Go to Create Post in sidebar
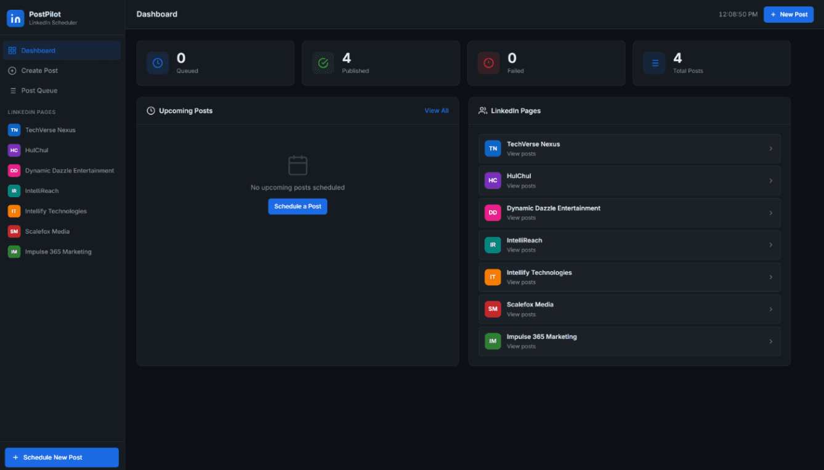This screenshot has width=824, height=470. 62,71
